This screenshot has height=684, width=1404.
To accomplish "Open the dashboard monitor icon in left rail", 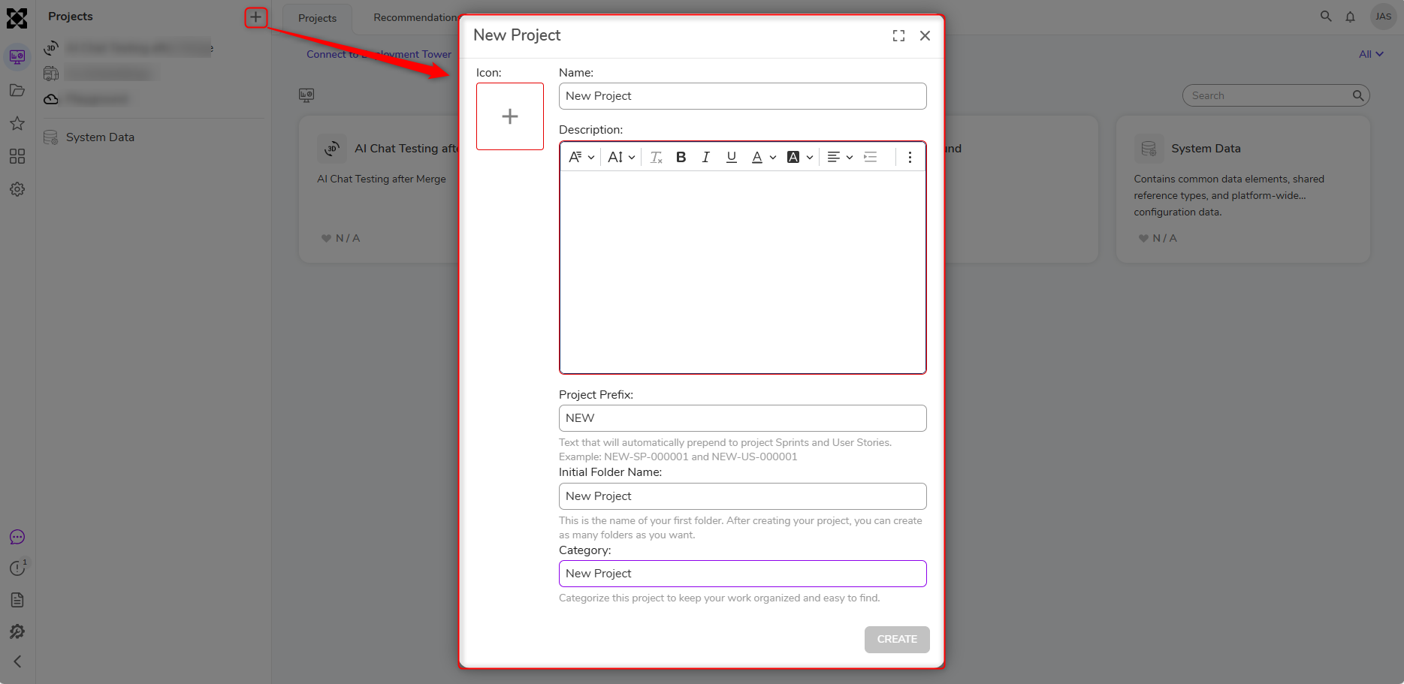I will (17, 57).
